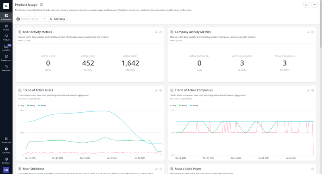
Task: Open the more options ellipsis menu
Action: pos(314,5)
